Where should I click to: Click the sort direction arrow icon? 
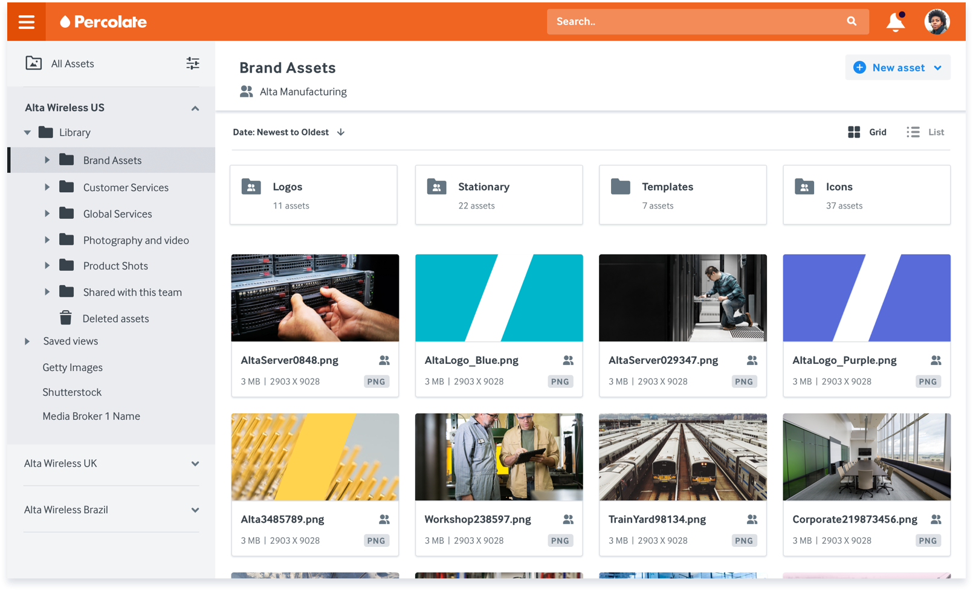(341, 132)
